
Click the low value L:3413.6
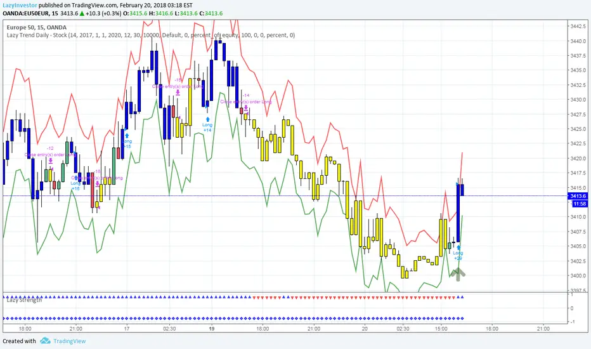186,13
